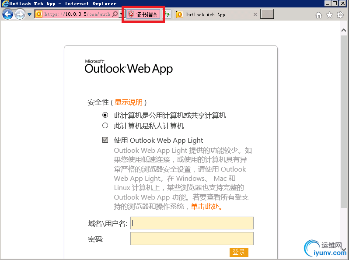Viewport: 349px width, 260px height.
Task: Click the red shield certificate error icon
Action: click(x=131, y=14)
